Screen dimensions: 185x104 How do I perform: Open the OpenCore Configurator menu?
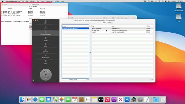click(13, 1)
